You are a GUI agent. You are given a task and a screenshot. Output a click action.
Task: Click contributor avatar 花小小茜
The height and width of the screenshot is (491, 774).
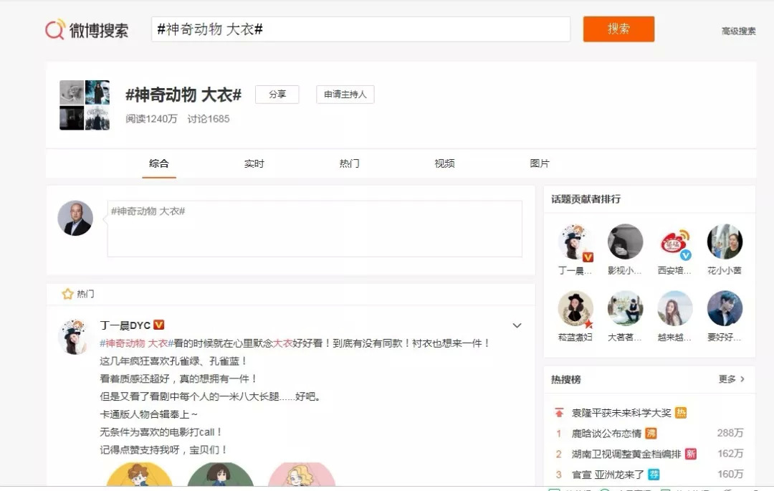725,242
